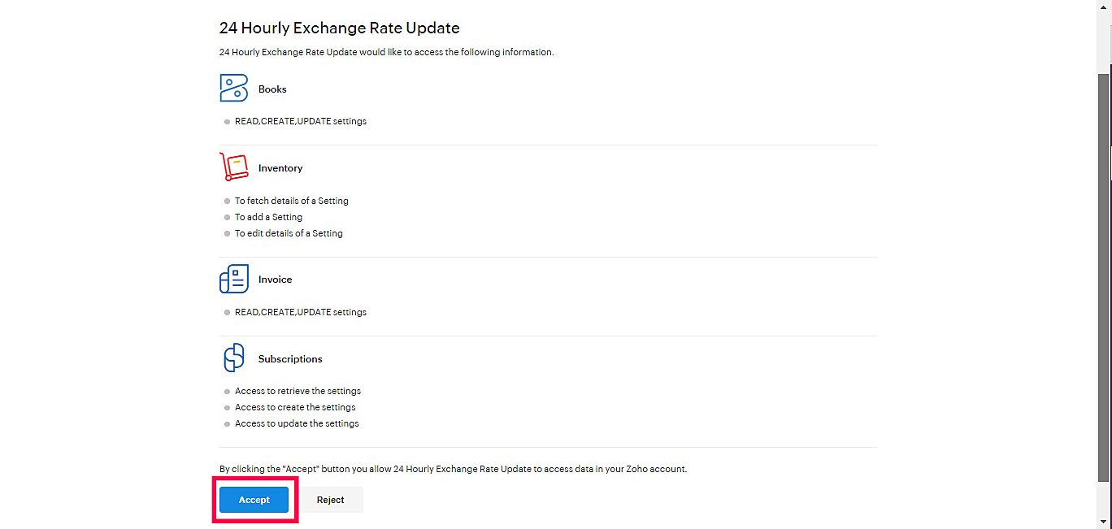
Task: Click the Subscriptions logo icon
Action: coord(233,358)
